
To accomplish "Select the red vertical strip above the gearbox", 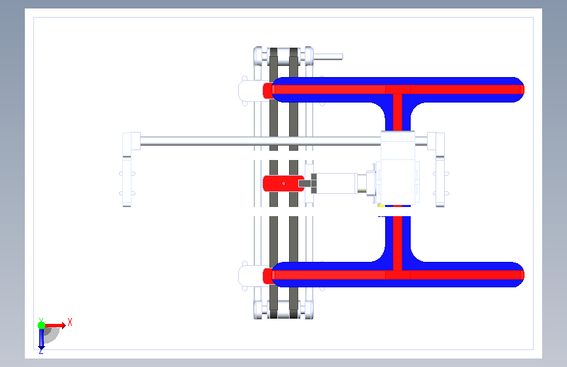I will coord(398,112).
